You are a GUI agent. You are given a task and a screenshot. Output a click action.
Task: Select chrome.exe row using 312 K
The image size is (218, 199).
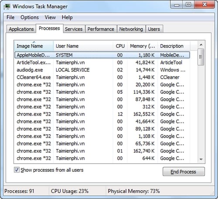point(102,107)
